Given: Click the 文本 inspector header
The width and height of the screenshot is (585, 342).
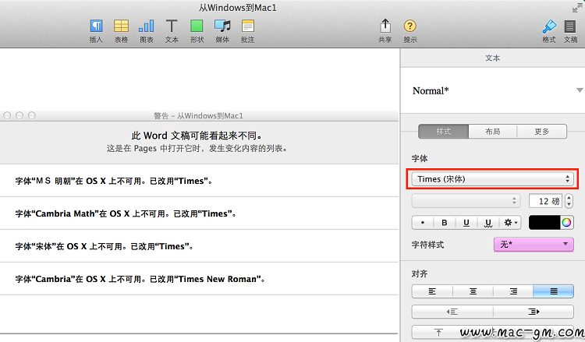Looking at the screenshot, I should (492, 58).
